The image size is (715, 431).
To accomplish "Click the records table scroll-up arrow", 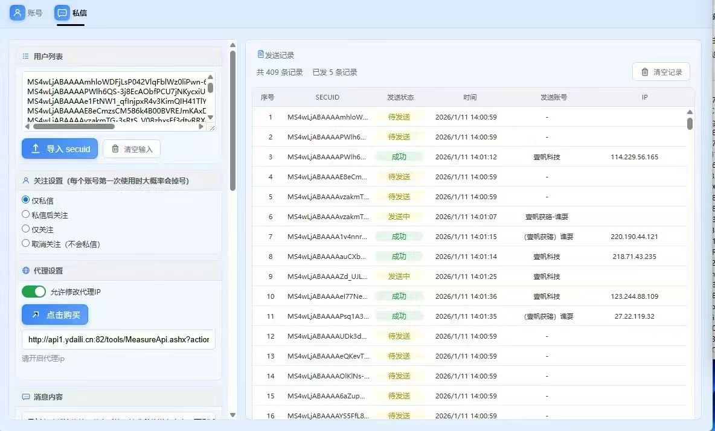I will [690, 112].
